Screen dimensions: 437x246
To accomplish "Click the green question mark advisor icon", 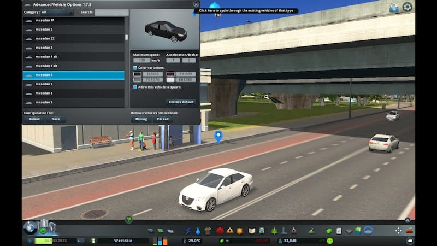I will click(128, 220).
